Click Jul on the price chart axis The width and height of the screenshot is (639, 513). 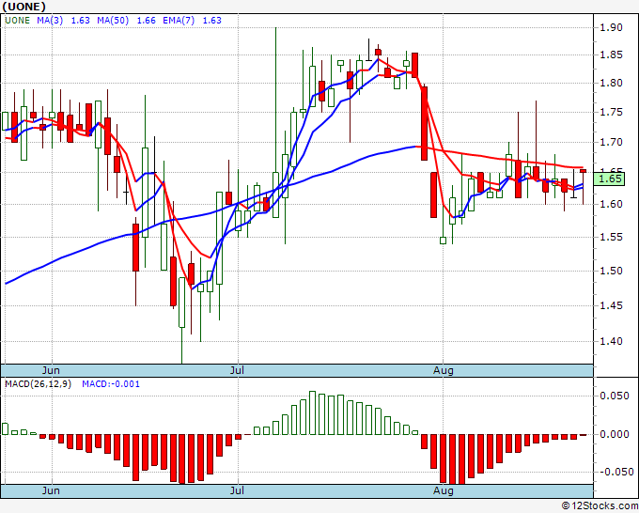pos(237,370)
